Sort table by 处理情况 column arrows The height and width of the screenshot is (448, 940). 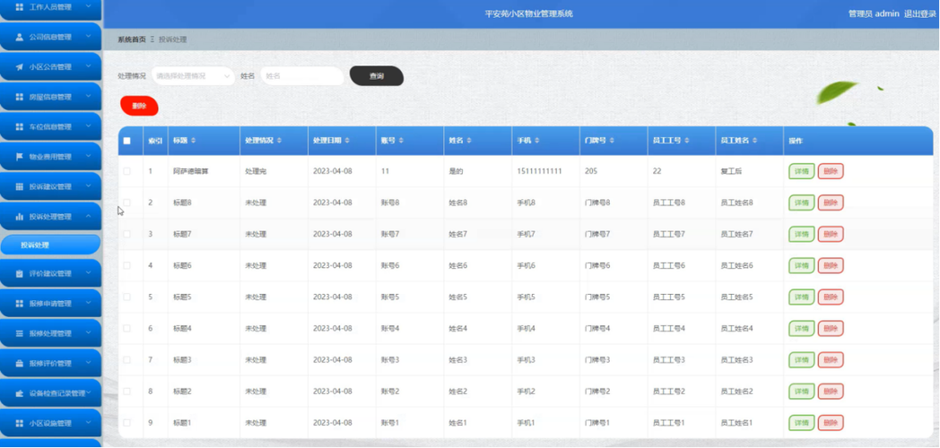(279, 141)
